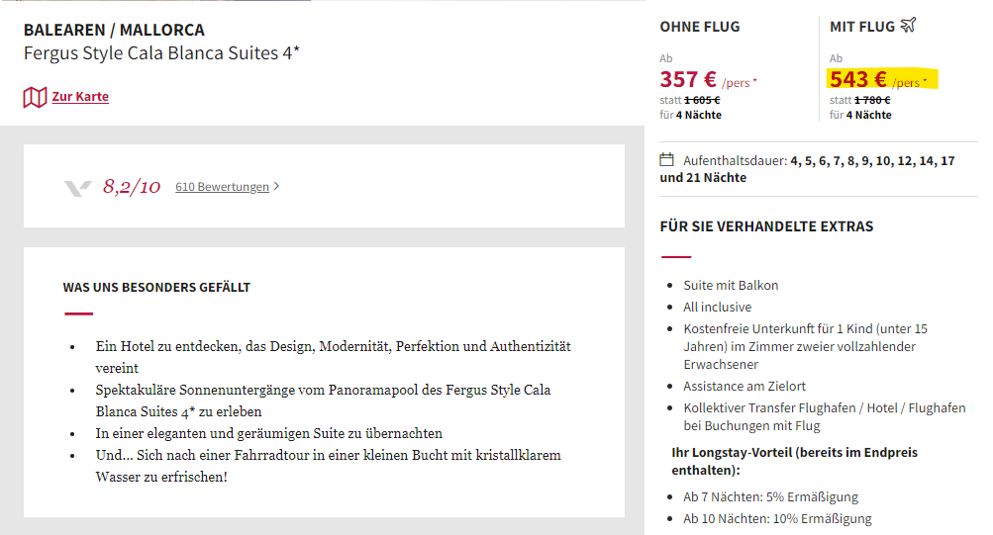The height and width of the screenshot is (535, 993).
Task: Click the Voyage Privé logo next to rating
Action: coord(78,187)
